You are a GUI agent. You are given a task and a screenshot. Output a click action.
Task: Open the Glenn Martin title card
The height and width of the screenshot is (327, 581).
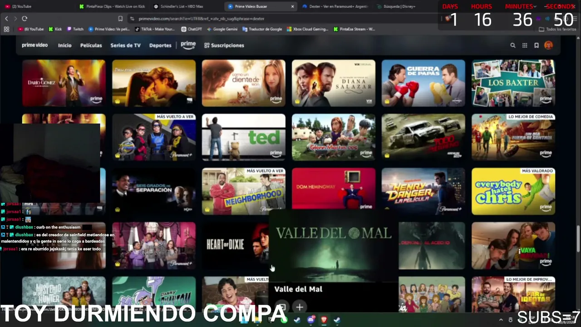334,137
